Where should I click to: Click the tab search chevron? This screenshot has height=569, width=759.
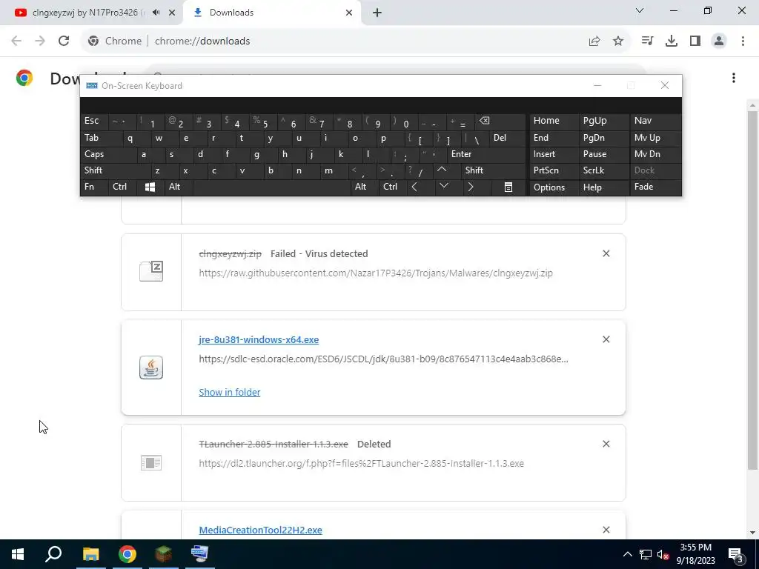point(640,10)
